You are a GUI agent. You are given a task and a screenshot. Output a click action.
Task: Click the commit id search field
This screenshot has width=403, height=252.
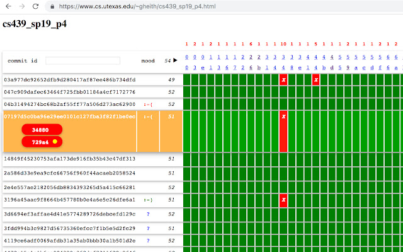click(x=82, y=61)
